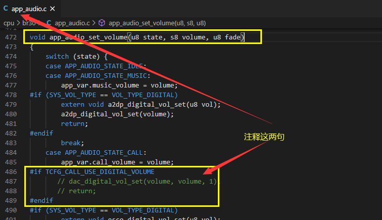The height and width of the screenshot is (220, 382).
Task: Open the app_audio_set_volume symbol breadcrumb
Action: coord(157,23)
